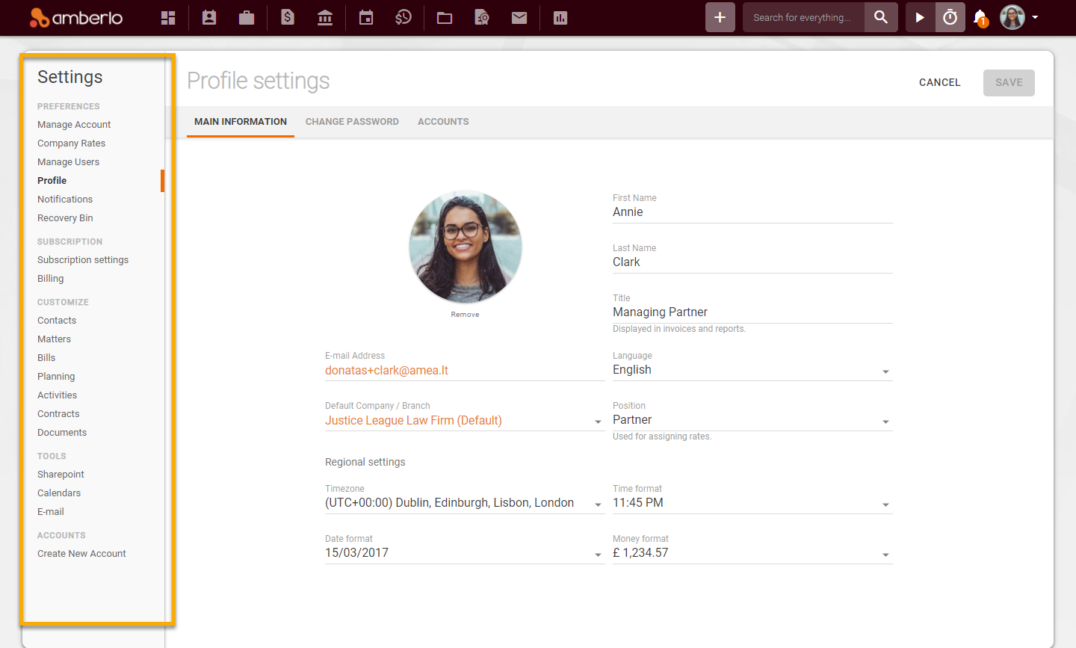This screenshot has width=1076, height=648.
Task: Click the profile photo thumbnail
Action: coord(466,247)
